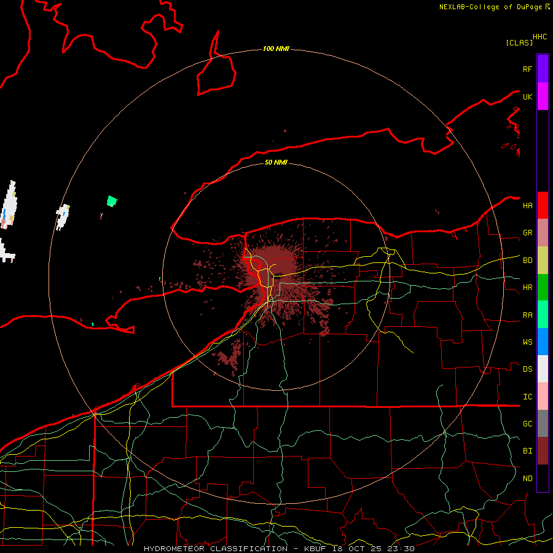Image resolution: width=553 pixels, height=553 pixels.
Task: Click the ND legend label
Action: (527, 479)
